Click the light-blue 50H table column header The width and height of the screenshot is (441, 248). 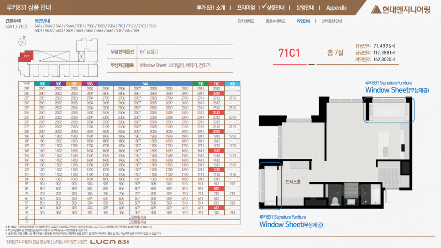click(x=232, y=84)
